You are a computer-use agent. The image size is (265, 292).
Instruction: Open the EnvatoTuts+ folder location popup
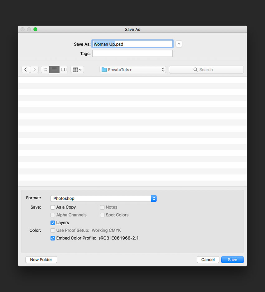pyautogui.click(x=133, y=70)
